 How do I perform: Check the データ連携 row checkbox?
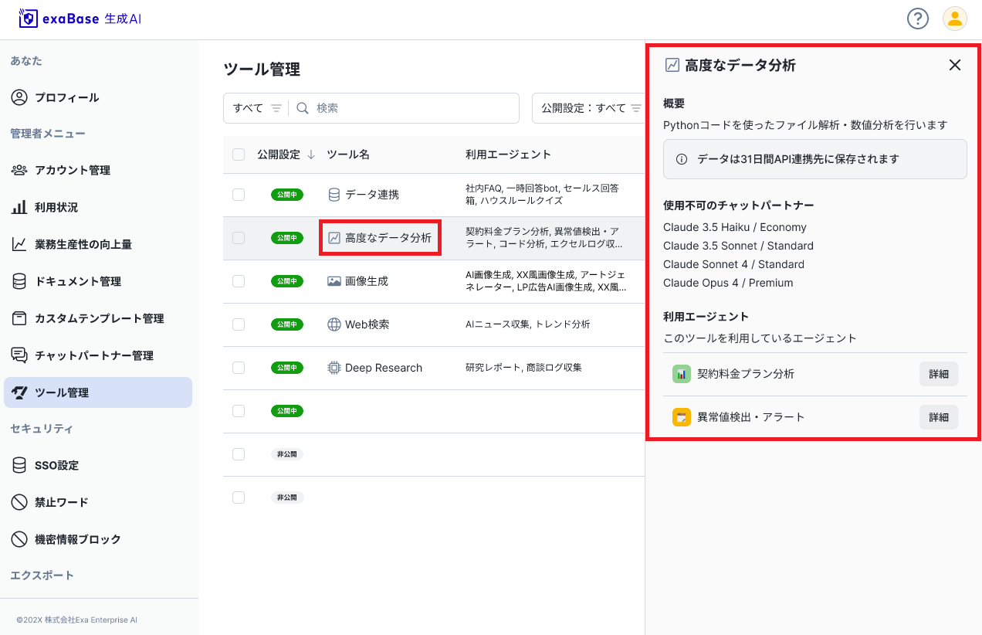tap(239, 195)
